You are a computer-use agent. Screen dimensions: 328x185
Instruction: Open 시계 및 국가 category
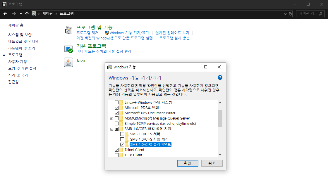pyautogui.click(x=18, y=75)
